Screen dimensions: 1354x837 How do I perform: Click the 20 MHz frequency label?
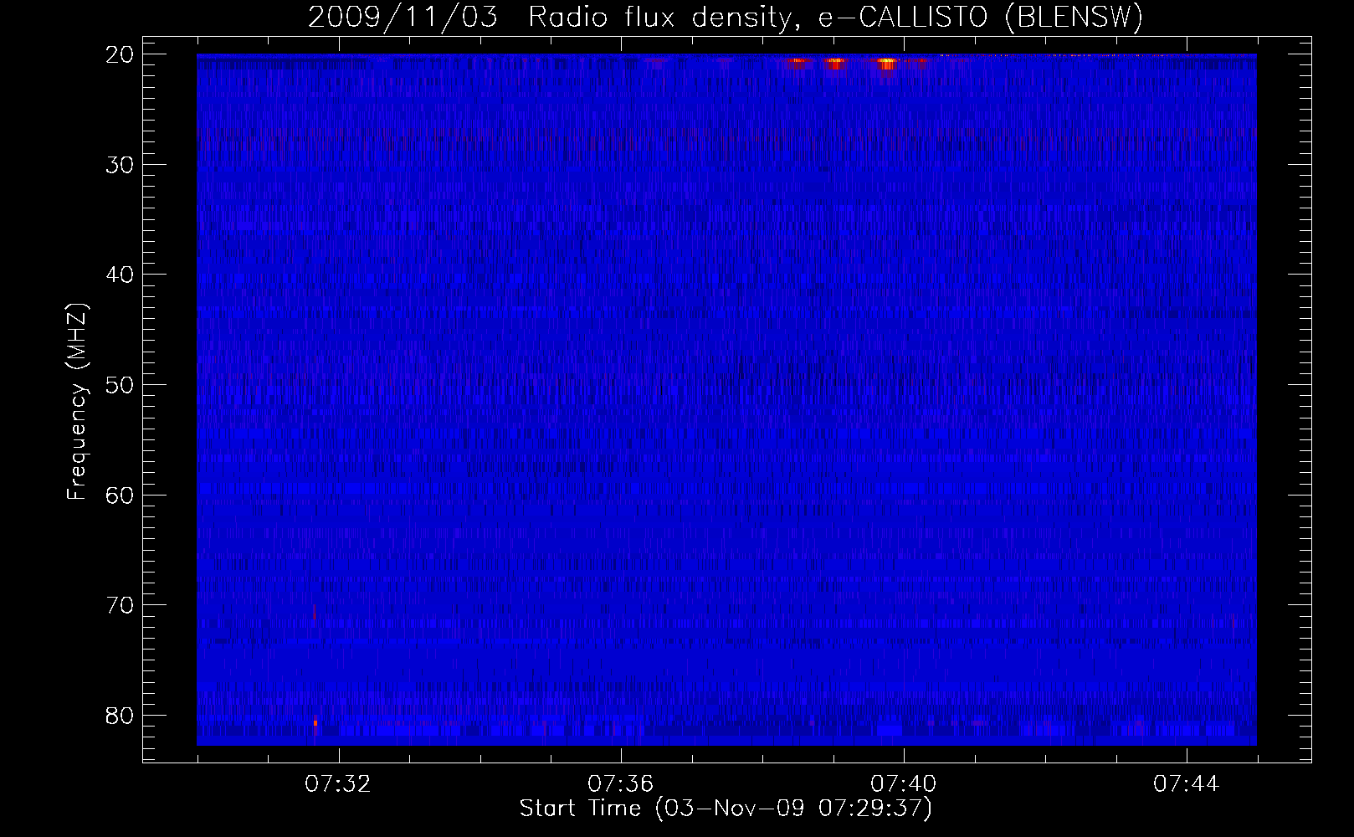click(x=120, y=54)
